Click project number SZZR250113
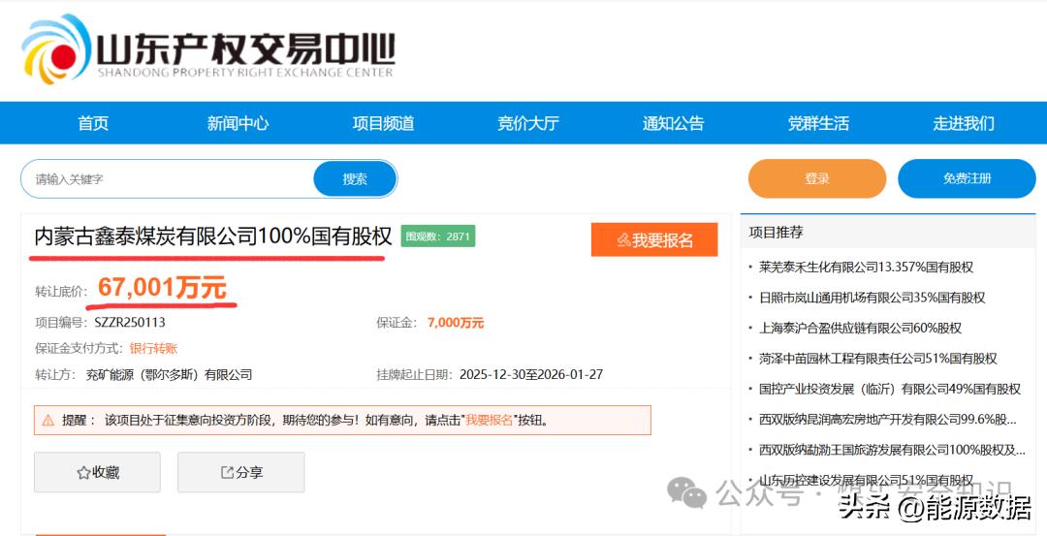The width and height of the screenshot is (1047, 536). [130, 323]
